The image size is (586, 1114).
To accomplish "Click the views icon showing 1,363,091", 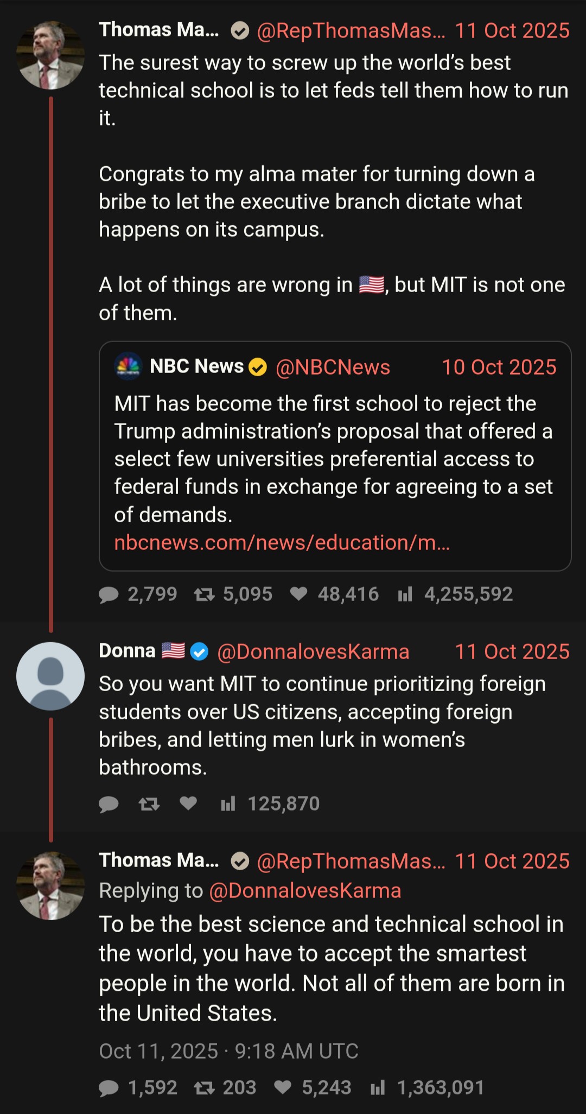I will pos(378,1087).
